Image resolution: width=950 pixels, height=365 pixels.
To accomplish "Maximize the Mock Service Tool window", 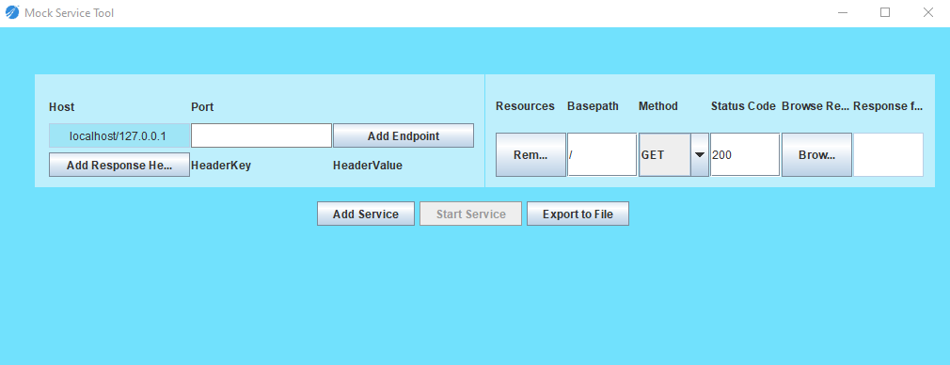I will click(885, 12).
